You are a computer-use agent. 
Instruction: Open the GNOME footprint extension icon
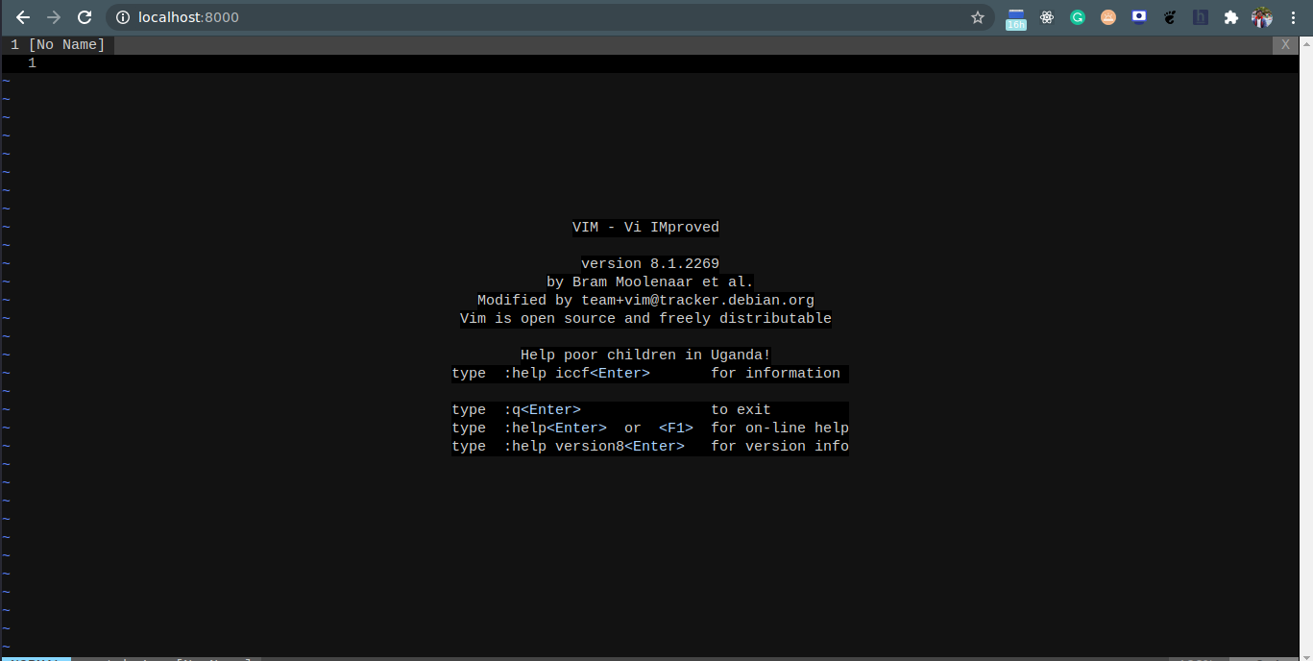pyautogui.click(x=1170, y=17)
